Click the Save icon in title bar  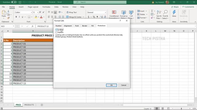pyautogui.click(x=20, y=2)
